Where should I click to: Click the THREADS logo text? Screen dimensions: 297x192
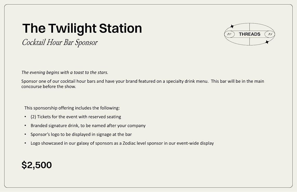(x=249, y=34)
